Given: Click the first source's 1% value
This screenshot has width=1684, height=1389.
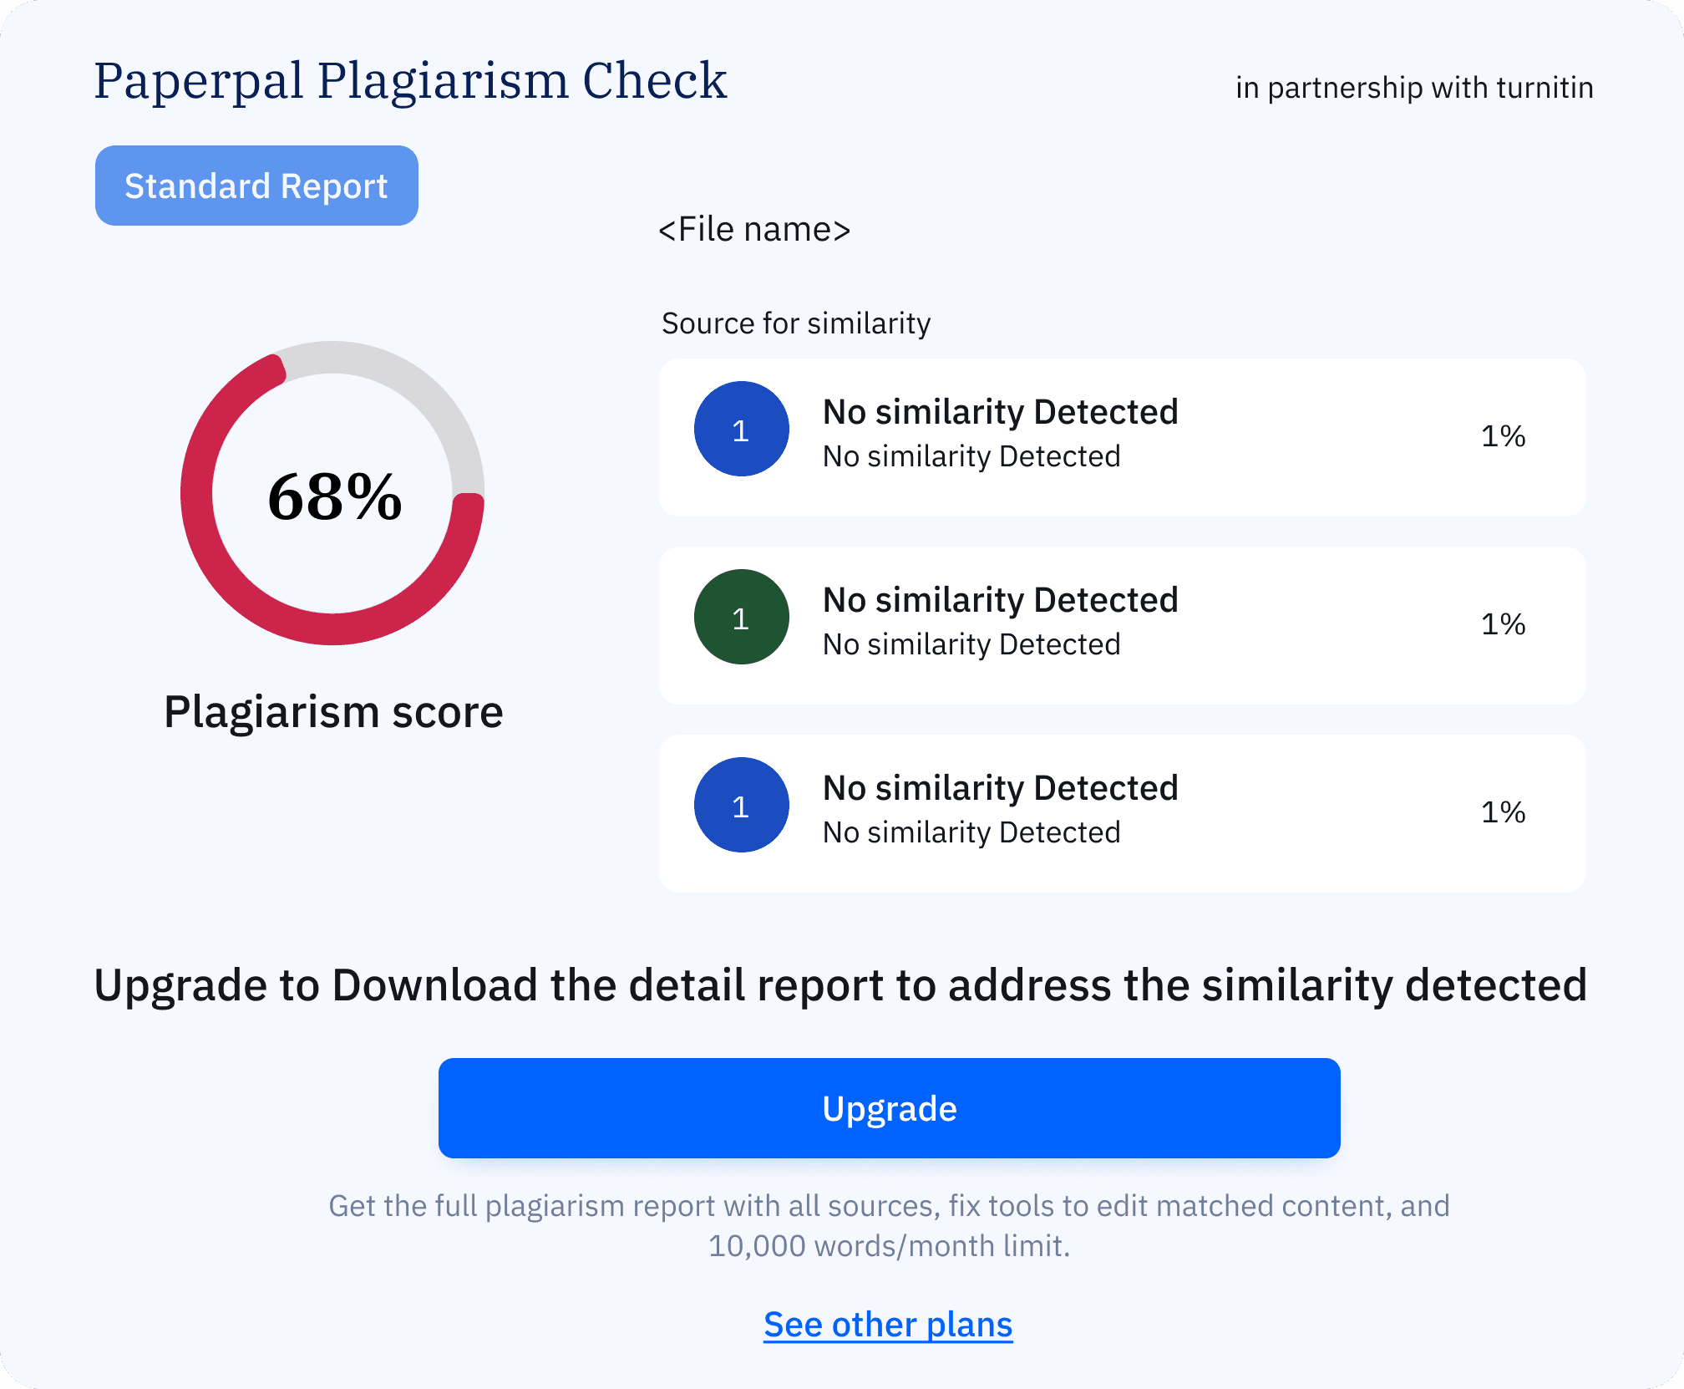Looking at the screenshot, I should click(1503, 436).
